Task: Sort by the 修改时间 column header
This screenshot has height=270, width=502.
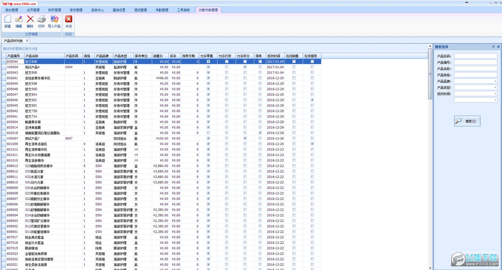Action: 275,56
